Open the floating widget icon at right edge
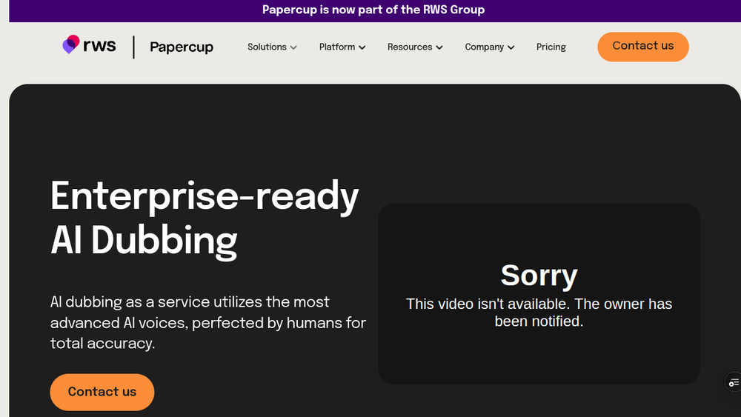 (733, 382)
